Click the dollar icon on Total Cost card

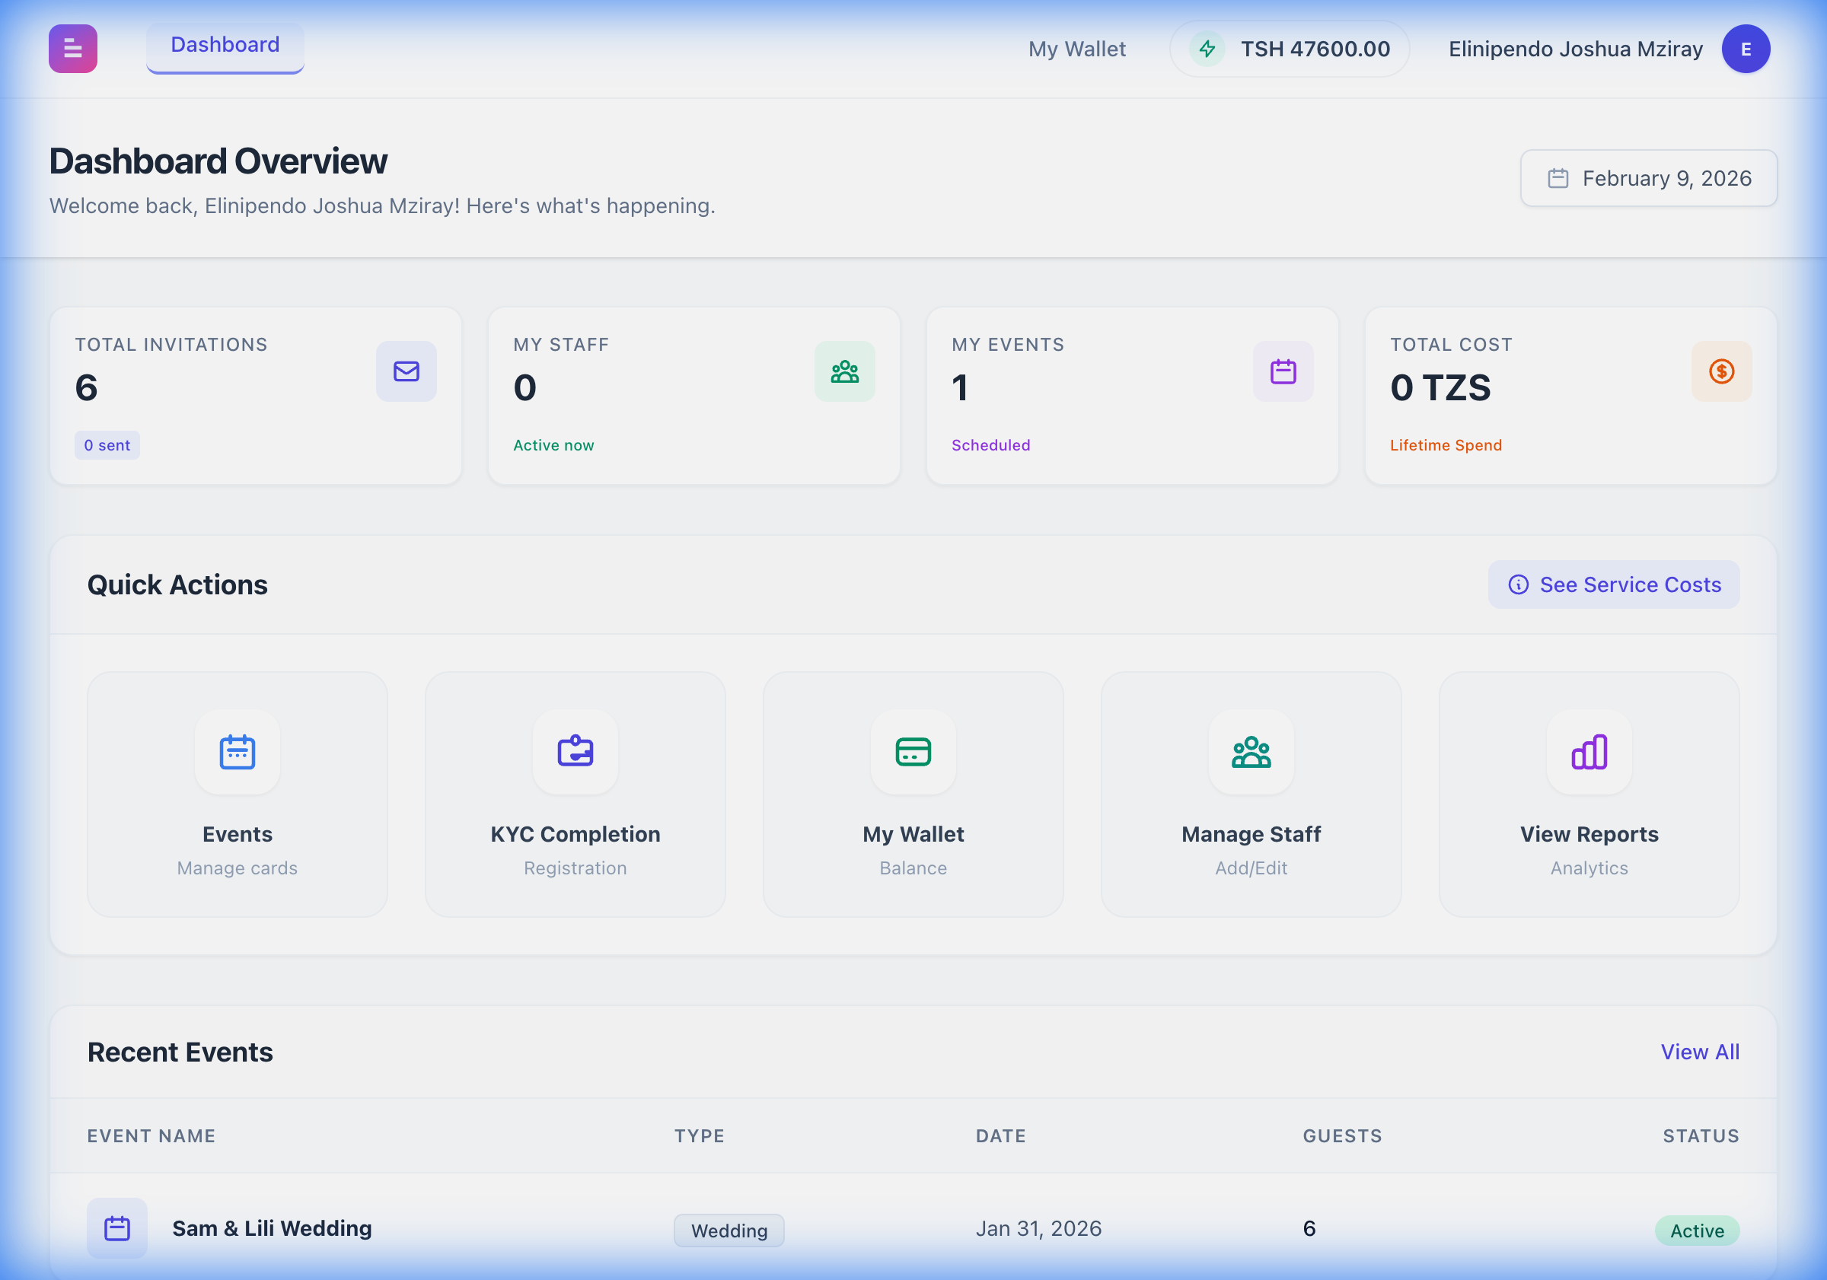(1721, 371)
